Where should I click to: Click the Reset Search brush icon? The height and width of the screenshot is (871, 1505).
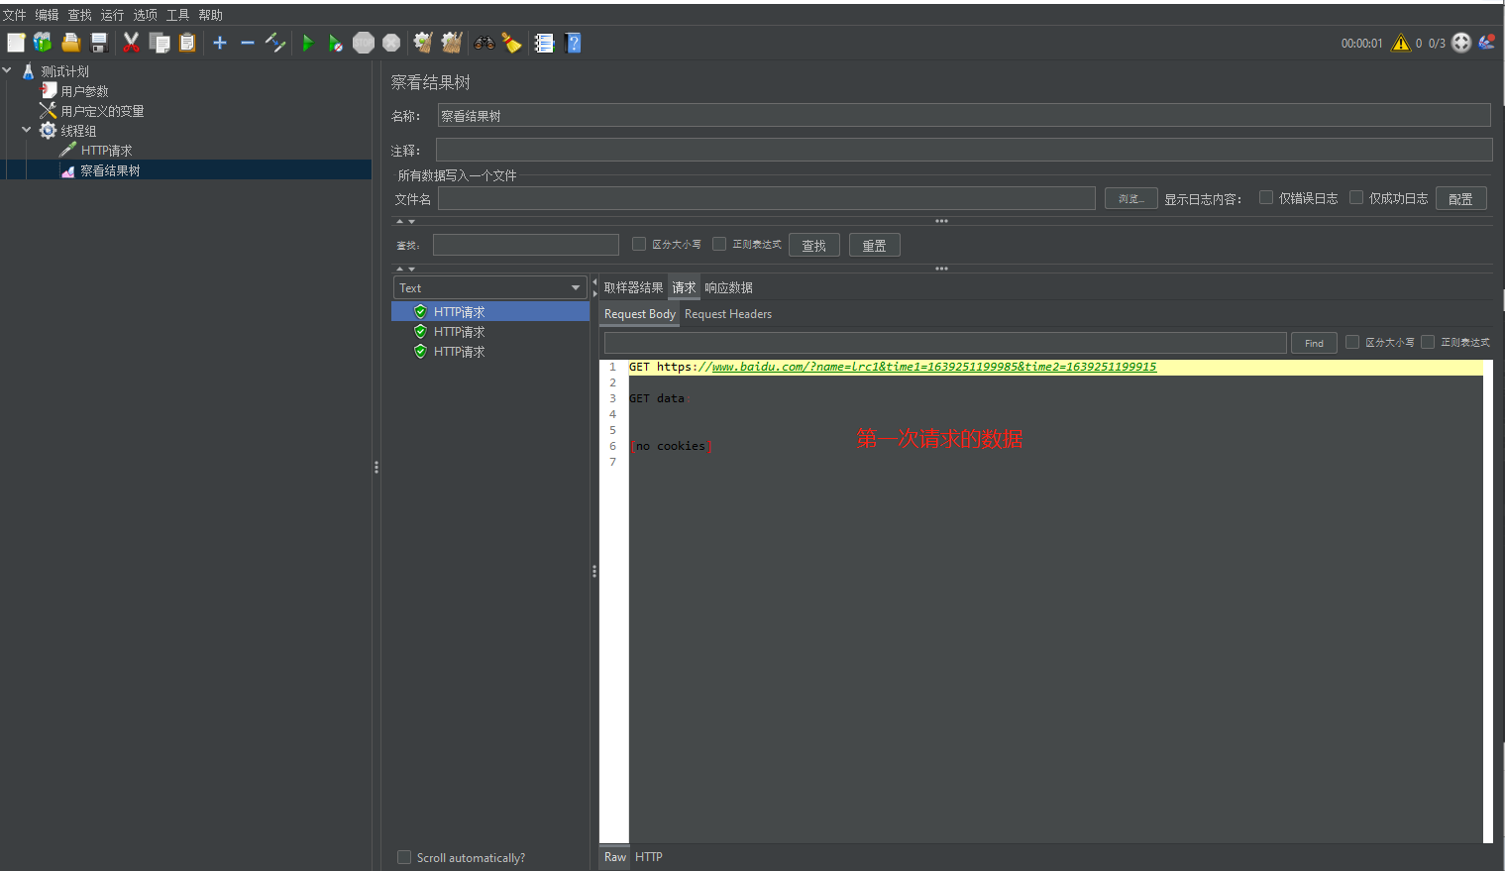tap(511, 43)
